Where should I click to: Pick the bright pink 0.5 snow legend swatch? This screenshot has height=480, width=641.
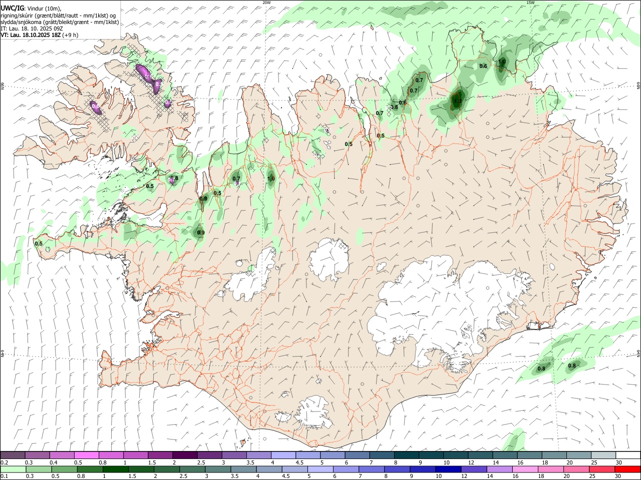tap(86, 455)
